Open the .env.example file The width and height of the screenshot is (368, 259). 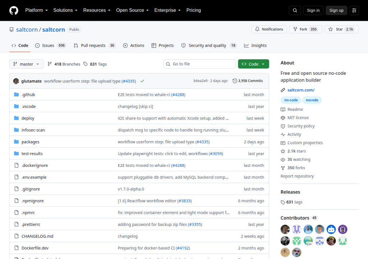coord(34,177)
